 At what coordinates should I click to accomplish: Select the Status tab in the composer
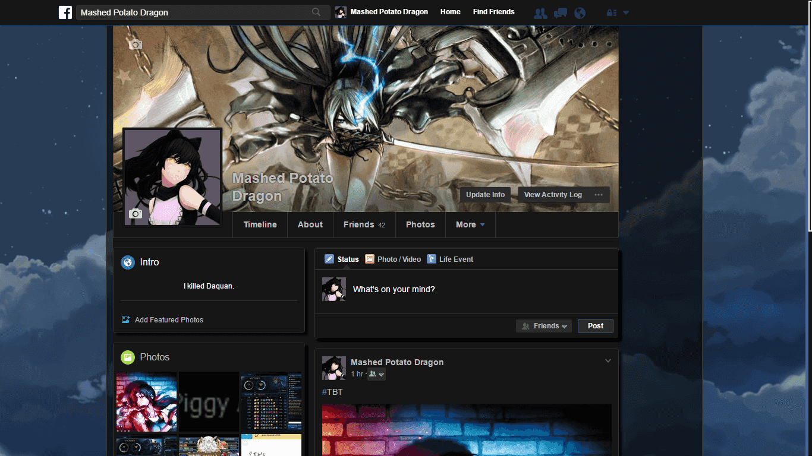click(342, 259)
